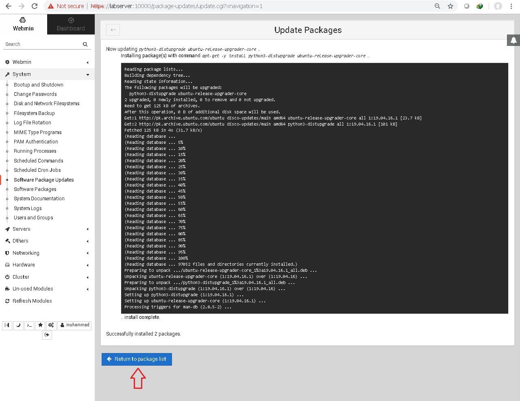Click the Webmin icon above Webmin label
This screenshot has height=401, width=520.
point(23,20)
